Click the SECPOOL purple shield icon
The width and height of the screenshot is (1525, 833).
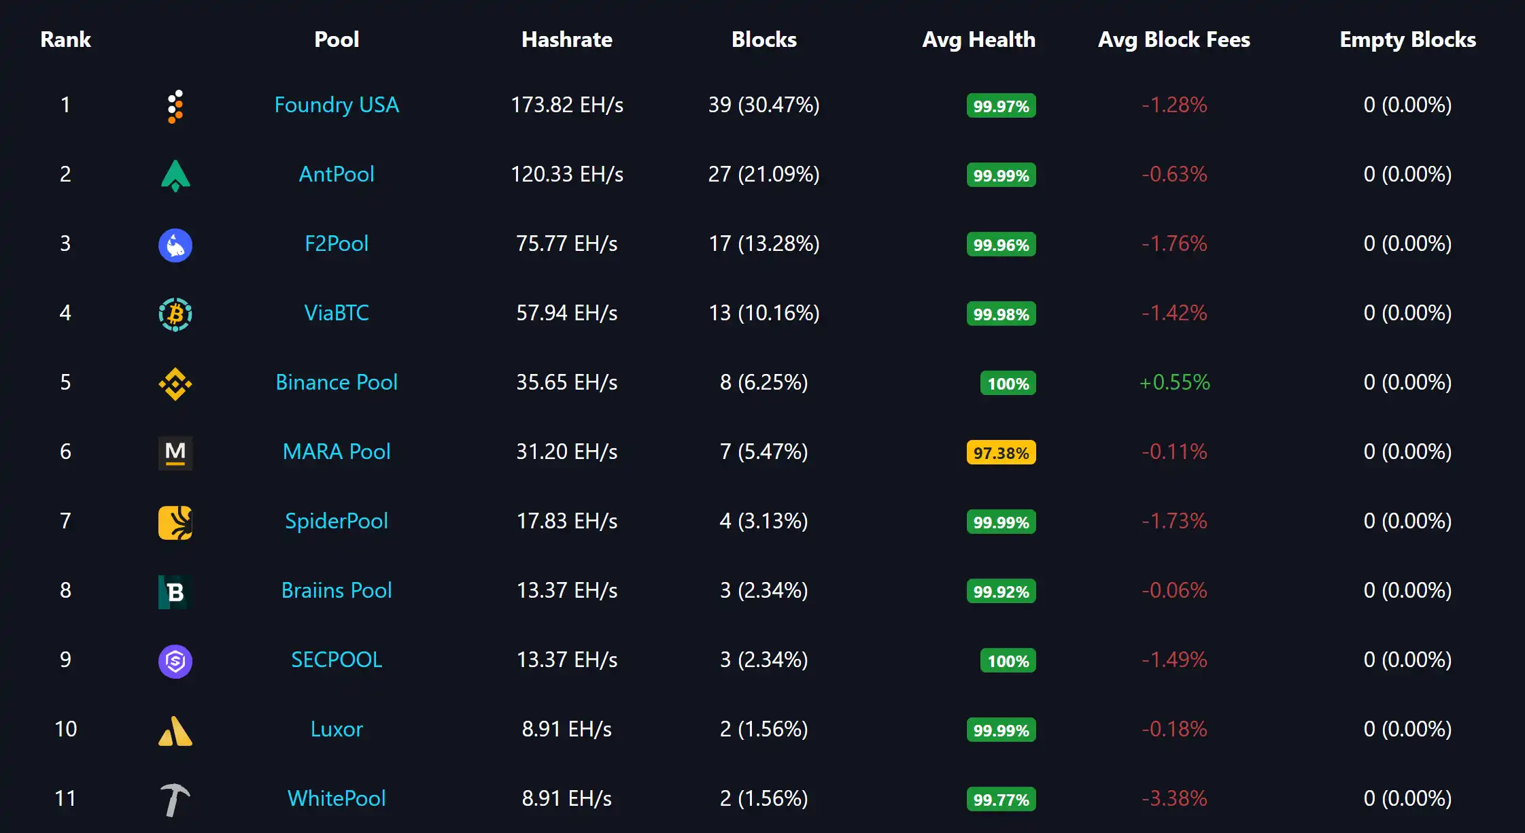coord(175,661)
